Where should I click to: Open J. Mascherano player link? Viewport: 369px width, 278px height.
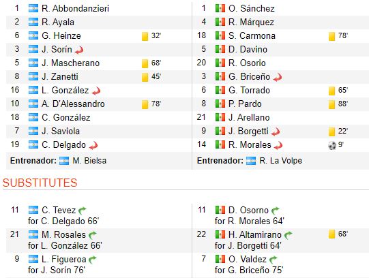click(71, 63)
